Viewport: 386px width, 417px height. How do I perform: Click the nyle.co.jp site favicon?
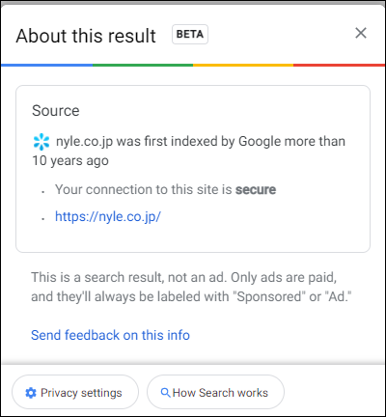tap(41, 142)
